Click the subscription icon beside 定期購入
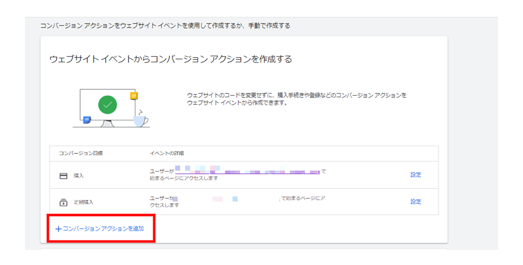This screenshot has width=523, height=265. [x=64, y=202]
